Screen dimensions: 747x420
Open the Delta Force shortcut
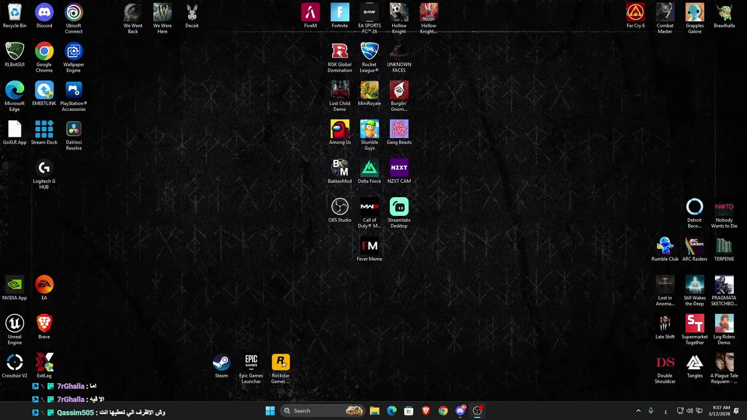point(369,172)
